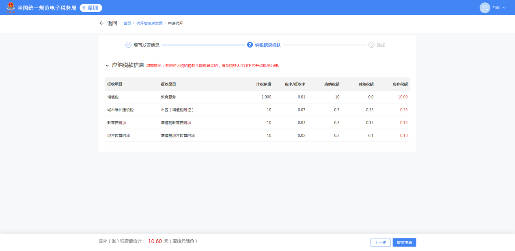515x251 pixels.
Task: Click the 征收项目 column header
Action: tap(115, 84)
